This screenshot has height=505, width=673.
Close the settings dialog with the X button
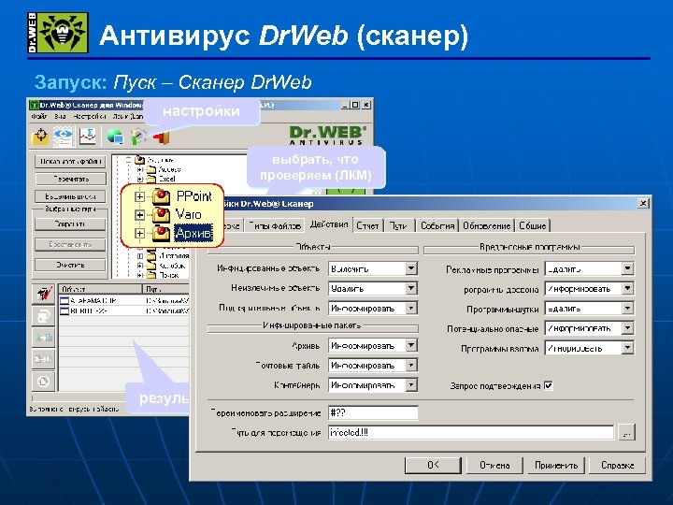[642, 203]
